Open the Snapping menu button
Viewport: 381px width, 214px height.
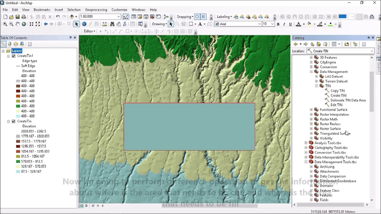pos(185,17)
